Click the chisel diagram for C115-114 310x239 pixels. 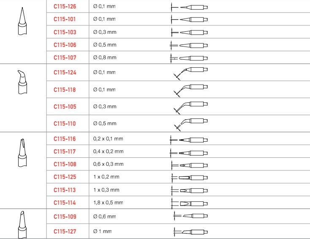[189, 203]
